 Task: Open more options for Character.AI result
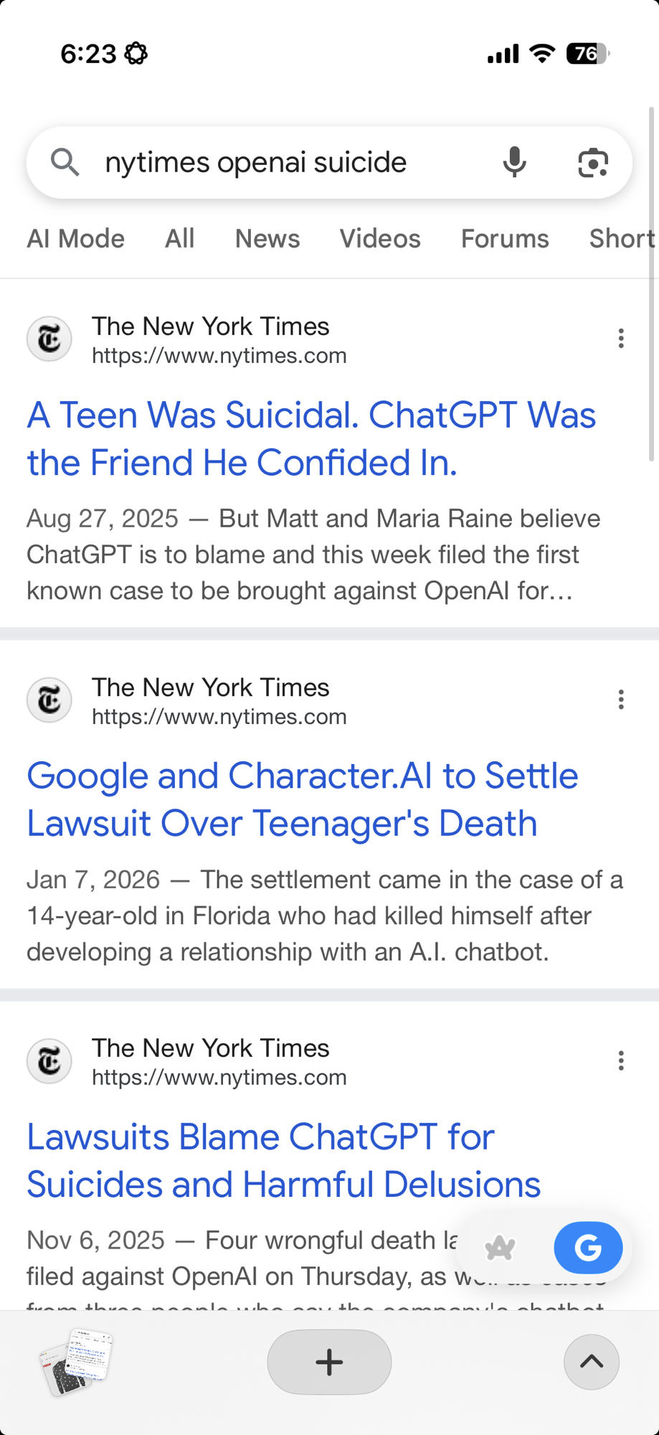pyautogui.click(x=621, y=700)
